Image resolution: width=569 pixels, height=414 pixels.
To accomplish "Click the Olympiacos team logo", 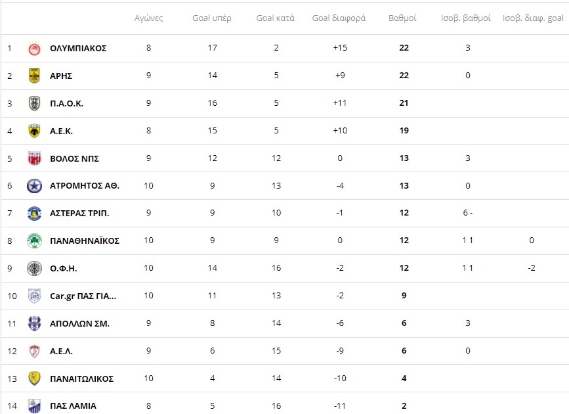I will [35, 49].
